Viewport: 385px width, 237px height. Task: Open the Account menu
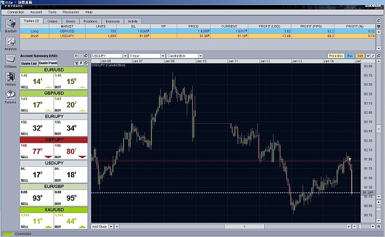tap(36, 12)
